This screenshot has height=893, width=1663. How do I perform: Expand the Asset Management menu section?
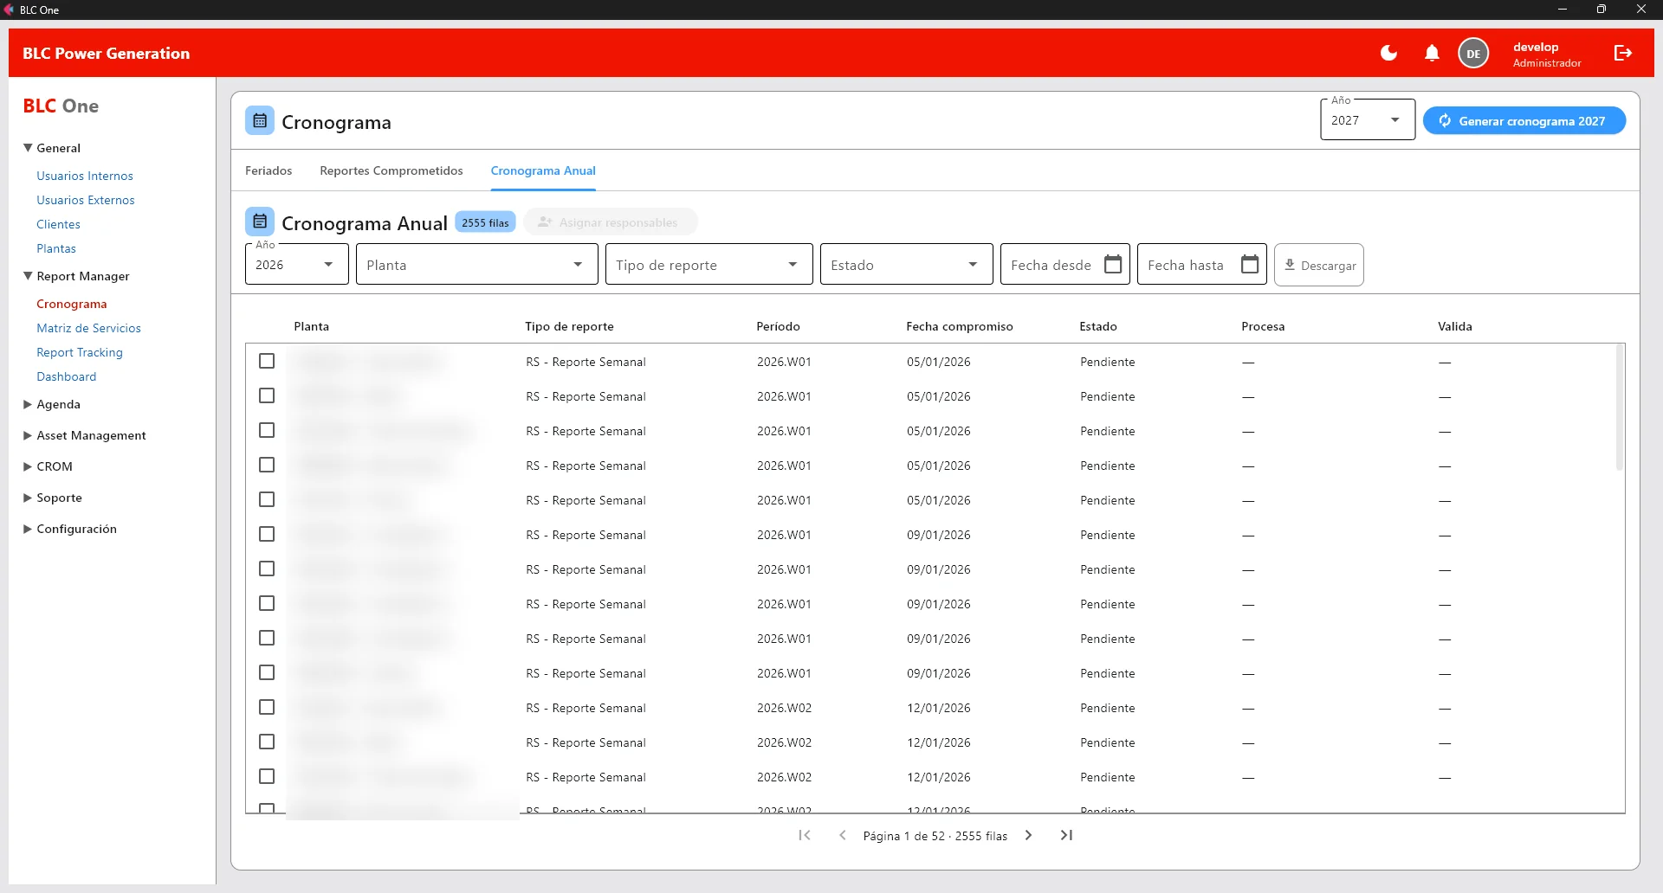coord(91,435)
